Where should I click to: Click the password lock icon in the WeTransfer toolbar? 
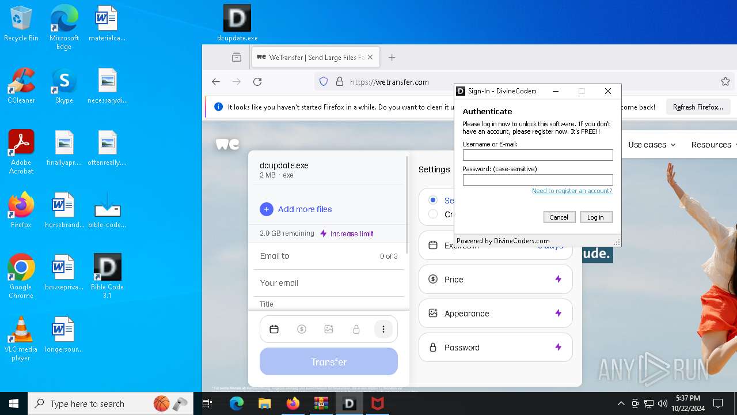pyautogui.click(x=356, y=329)
